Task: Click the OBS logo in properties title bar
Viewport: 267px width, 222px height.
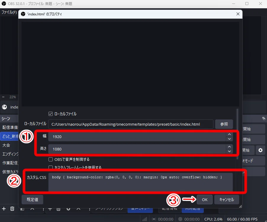Action: (x=23, y=14)
